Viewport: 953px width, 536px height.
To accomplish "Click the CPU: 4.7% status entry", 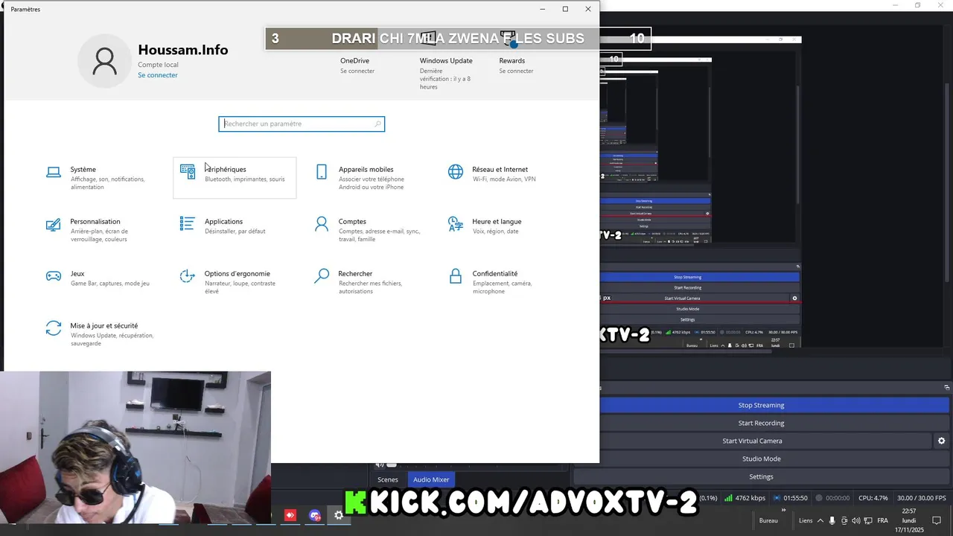I will point(873,498).
